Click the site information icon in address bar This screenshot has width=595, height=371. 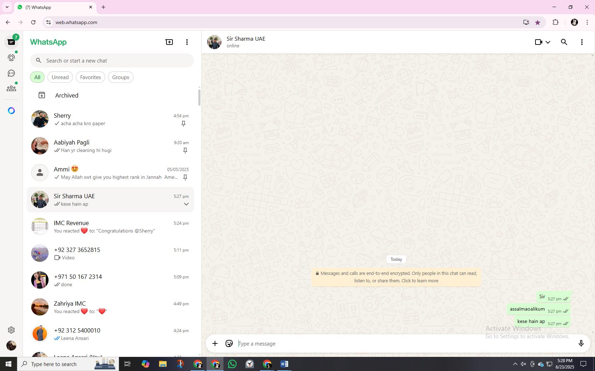(x=49, y=22)
